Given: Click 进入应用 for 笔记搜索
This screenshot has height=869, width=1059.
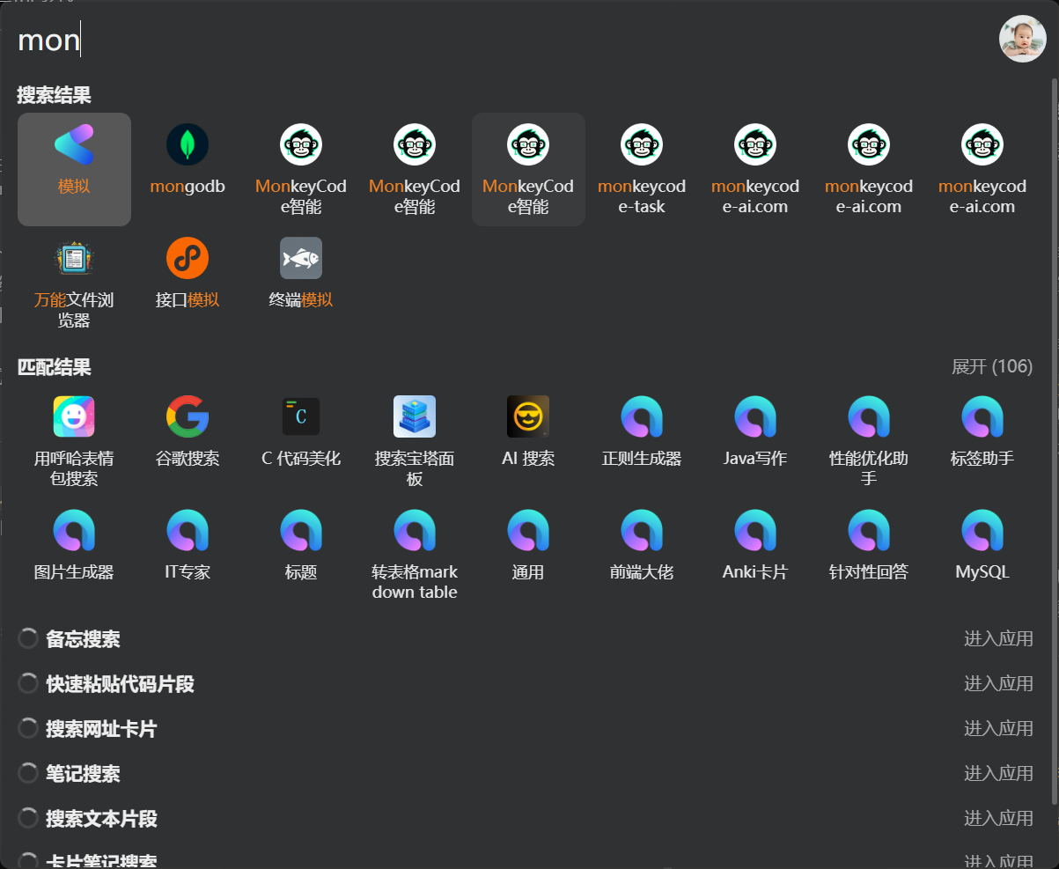Looking at the screenshot, I should pos(998,774).
